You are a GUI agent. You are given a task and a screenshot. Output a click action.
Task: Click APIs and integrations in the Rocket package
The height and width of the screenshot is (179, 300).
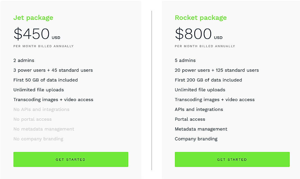pos(199,109)
